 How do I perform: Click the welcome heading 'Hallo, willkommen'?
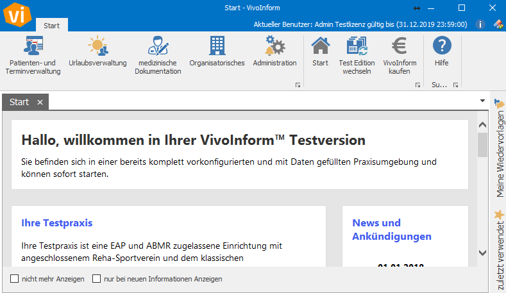(x=193, y=140)
